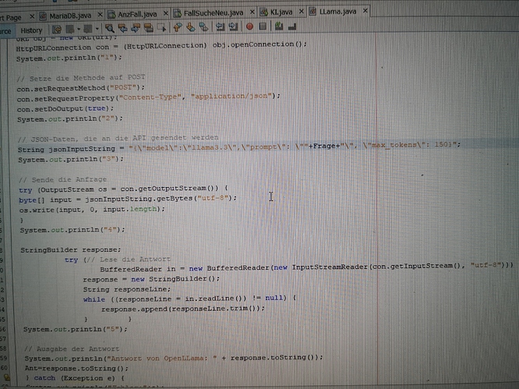Click the hint lightbulb icon beside catch line
The height and width of the screenshot is (389, 519).
coord(6,378)
